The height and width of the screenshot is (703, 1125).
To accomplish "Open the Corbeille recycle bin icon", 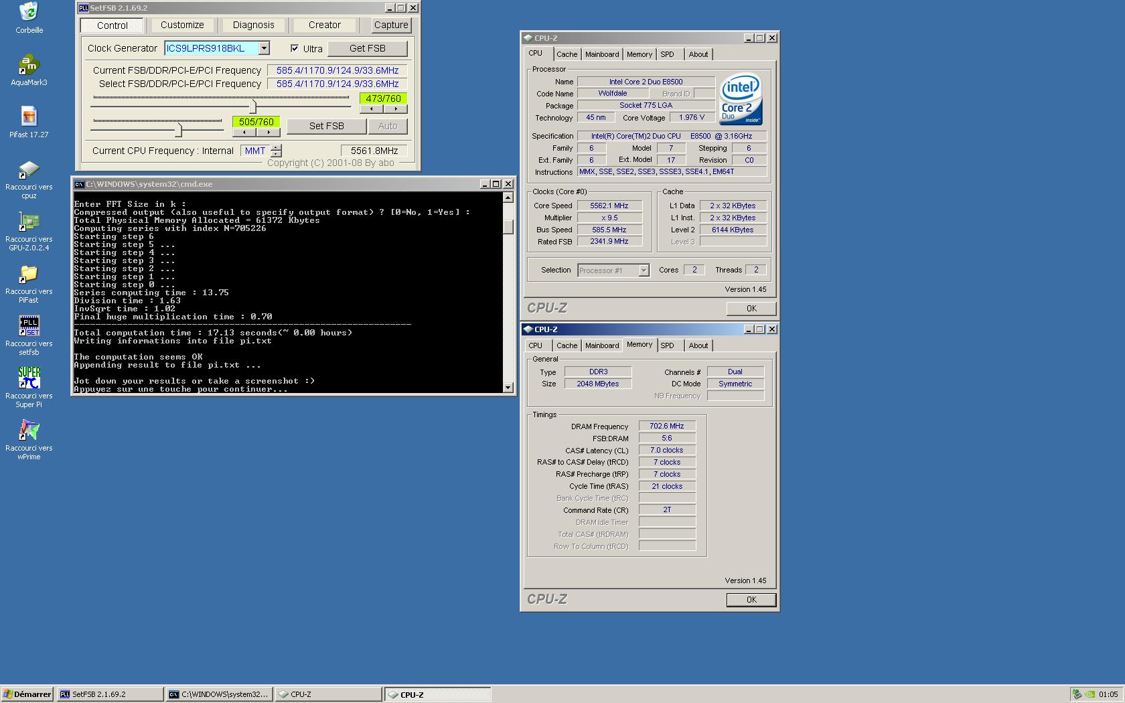I will tap(29, 11).
